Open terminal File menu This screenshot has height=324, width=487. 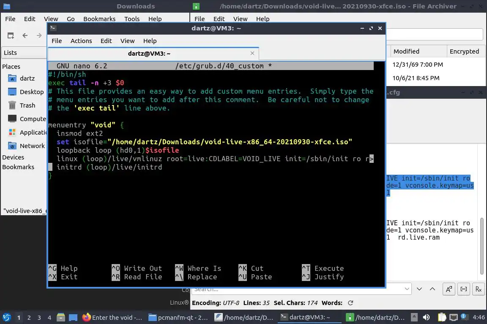57,41
